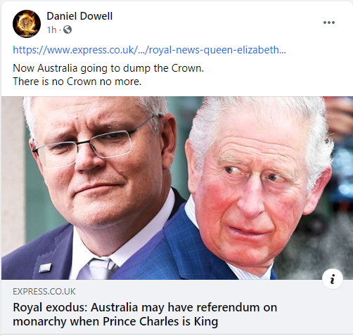Select text 'There is no Crown no more.'
Screen dimensions: 353x336
[77, 82]
